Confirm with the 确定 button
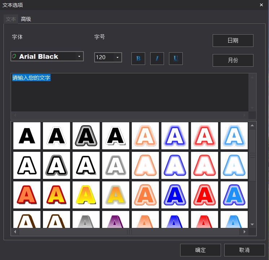269x260 pixels. click(200, 250)
